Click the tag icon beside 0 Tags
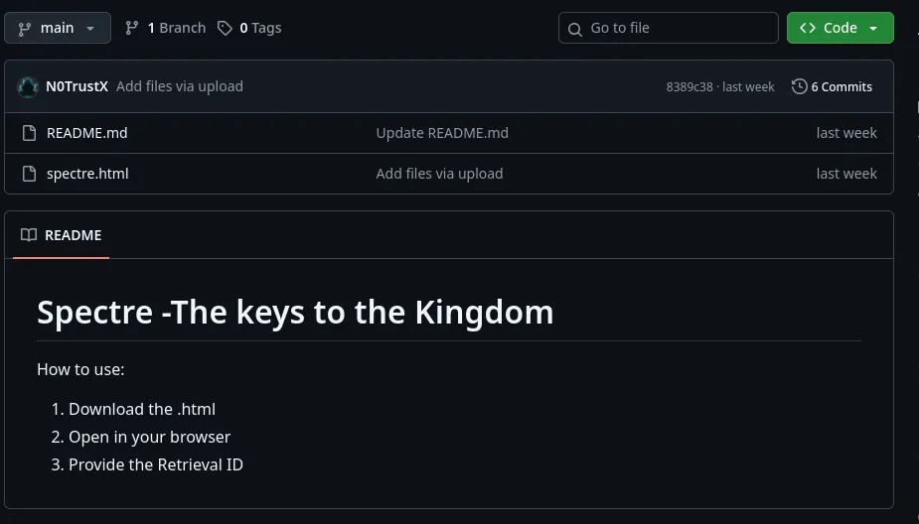Screen dimensions: 919x524 pos(226,28)
